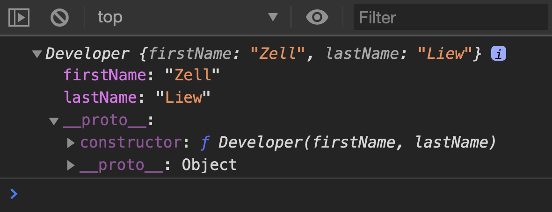The height and width of the screenshot is (212, 552).
Task: Click the Object value of nested __proto__
Action: coord(209,165)
